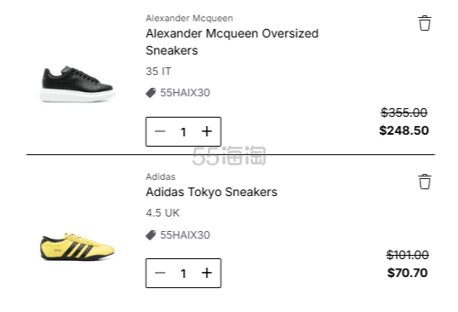Decrease Alexander Mcqueen sneakers quantity with minus
The width and height of the screenshot is (458, 312).
[x=160, y=131]
